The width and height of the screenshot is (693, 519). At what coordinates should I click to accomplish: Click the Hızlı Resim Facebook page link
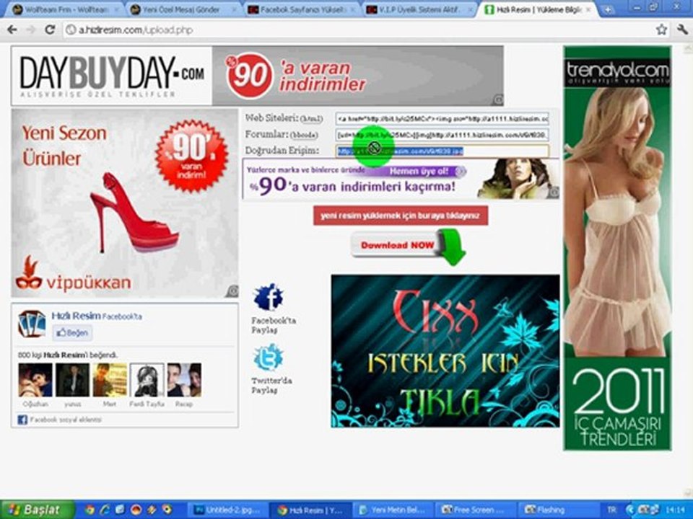[76, 316]
